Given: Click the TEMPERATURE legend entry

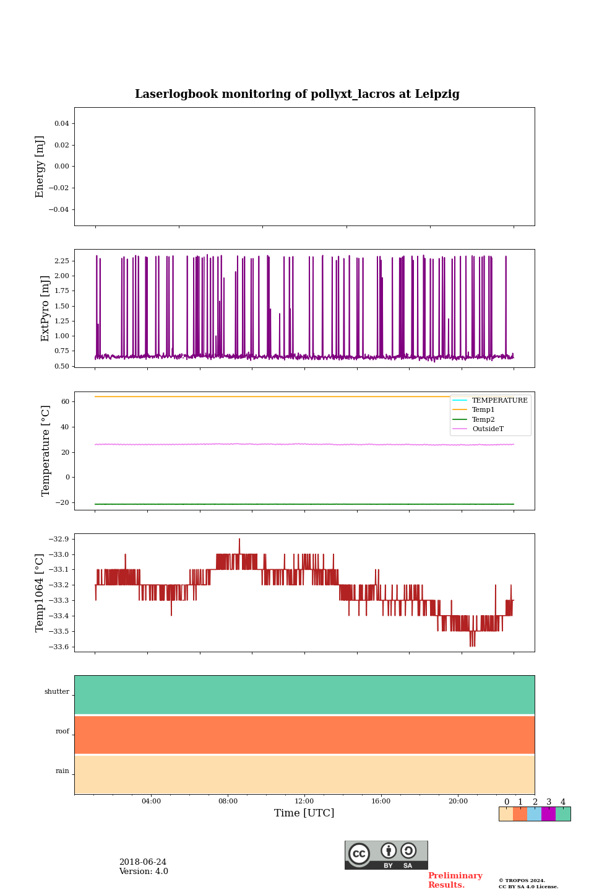Looking at the screenshot, I should (x=490, y=400).
